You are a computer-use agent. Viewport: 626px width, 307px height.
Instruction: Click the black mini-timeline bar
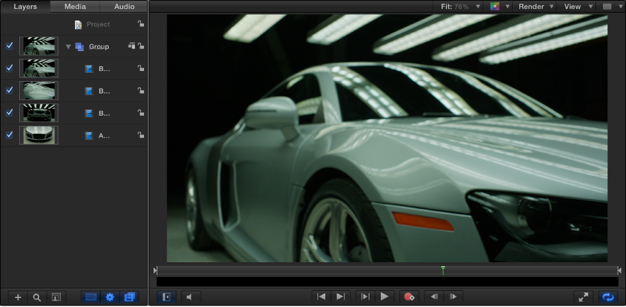point(387,281)
